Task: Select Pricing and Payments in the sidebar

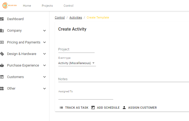Action: coord(24,42)
